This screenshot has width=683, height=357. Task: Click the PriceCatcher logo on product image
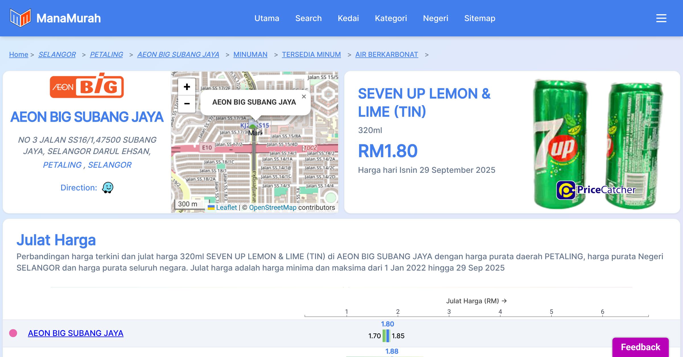596,190
